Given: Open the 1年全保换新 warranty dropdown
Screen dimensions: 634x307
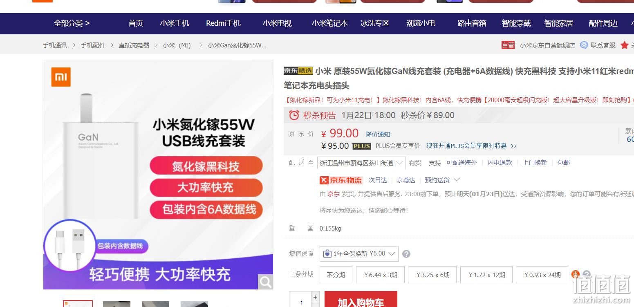Looking at the screenshot, I should point(359,254).
